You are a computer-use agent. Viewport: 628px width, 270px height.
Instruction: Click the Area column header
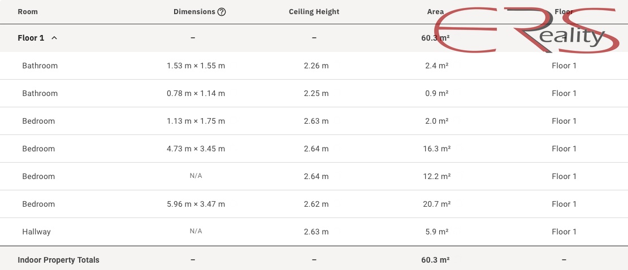[x=435, y=12]
